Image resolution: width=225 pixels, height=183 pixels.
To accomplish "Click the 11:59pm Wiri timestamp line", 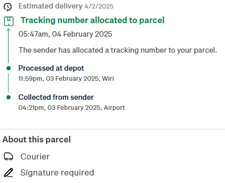I will [66, 78].
